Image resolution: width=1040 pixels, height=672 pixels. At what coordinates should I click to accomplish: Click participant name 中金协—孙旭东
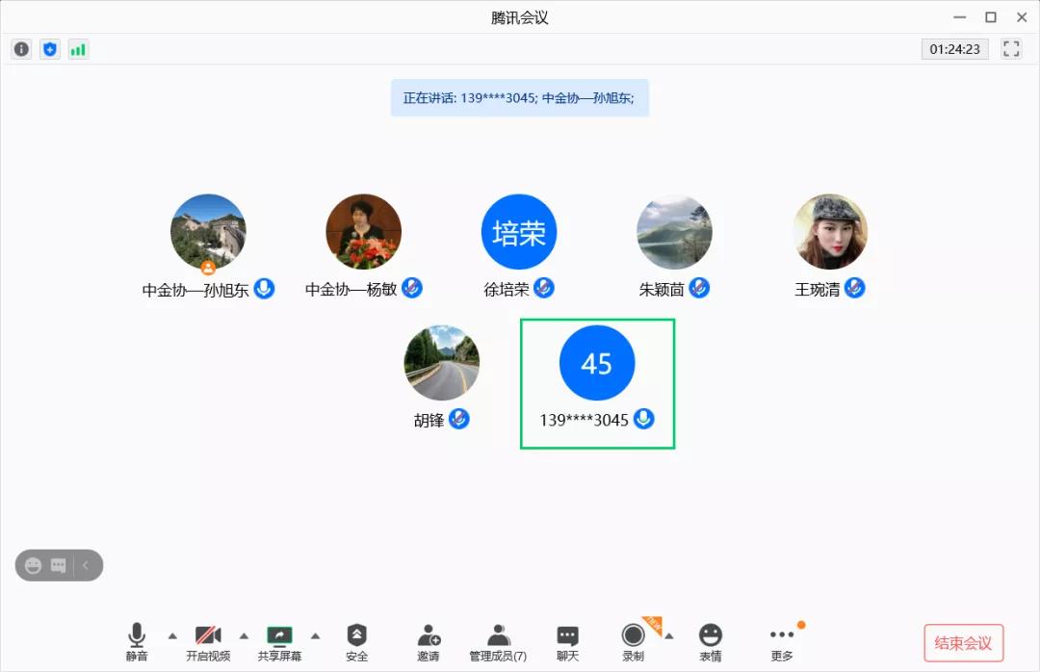pyautogui.click(x=195, y=290)
